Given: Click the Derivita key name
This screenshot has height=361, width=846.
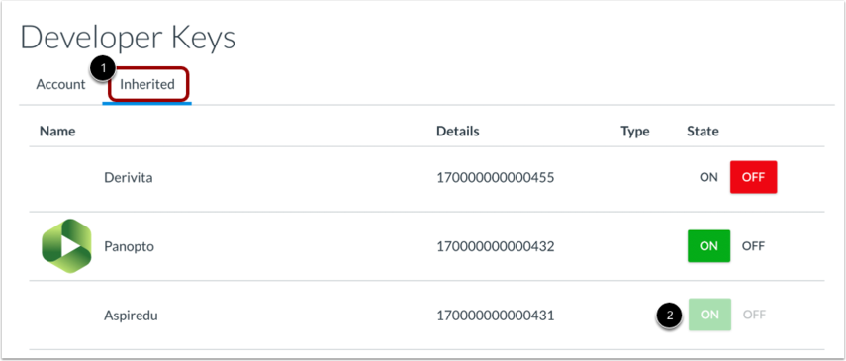Looking at the screenshot, I should coord(129,177).
